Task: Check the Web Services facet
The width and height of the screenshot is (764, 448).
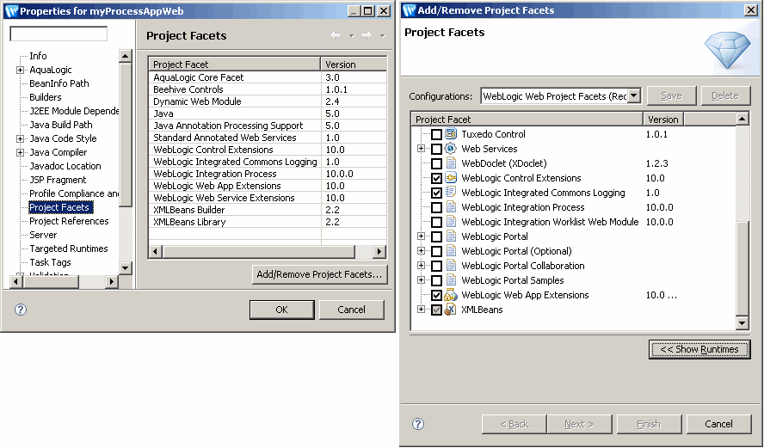Action: coord(436,149)
